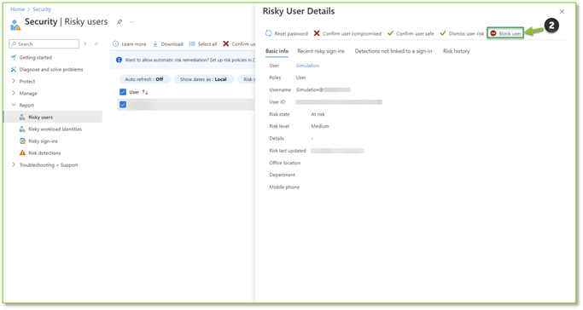Go to Home breadcrumb link
This screenshot has width=583, height=310.
[x=17, y=9]
